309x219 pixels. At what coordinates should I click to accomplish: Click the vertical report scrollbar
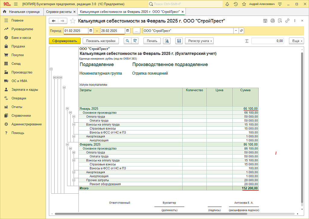302,128
